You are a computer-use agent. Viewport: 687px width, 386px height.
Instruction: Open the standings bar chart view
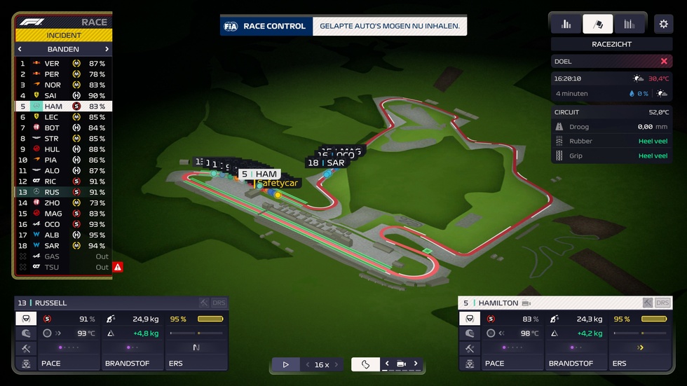(x=566, y=24)
